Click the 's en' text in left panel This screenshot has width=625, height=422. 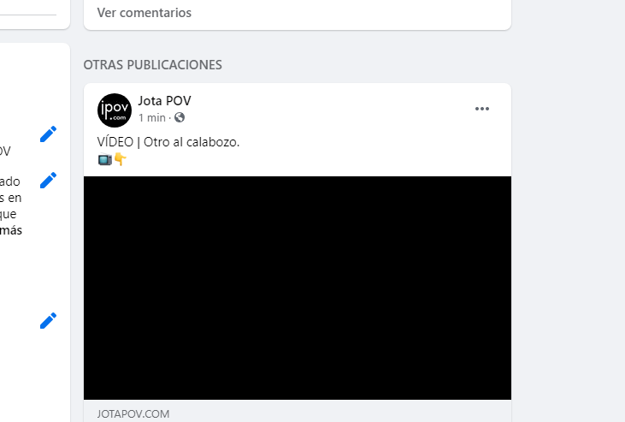[x=11, y=198]
